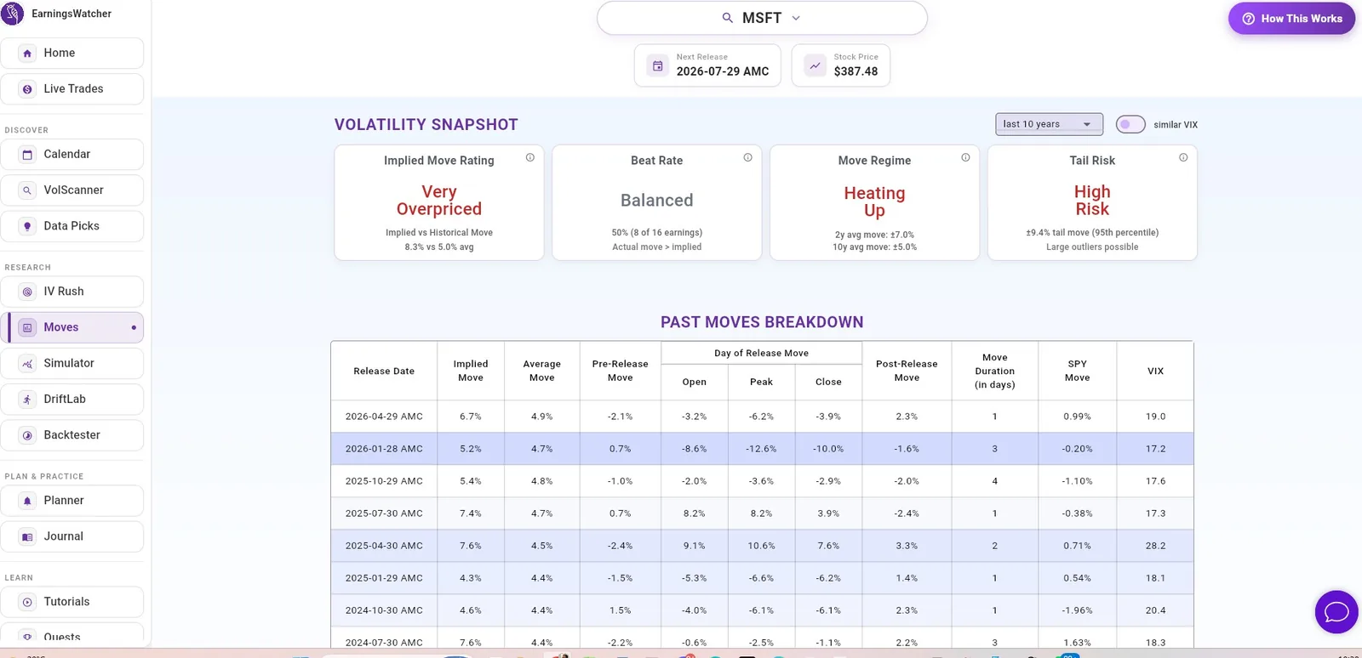
Task: Open the last 10 years dropdown
Action: [x=1049, y=124]
